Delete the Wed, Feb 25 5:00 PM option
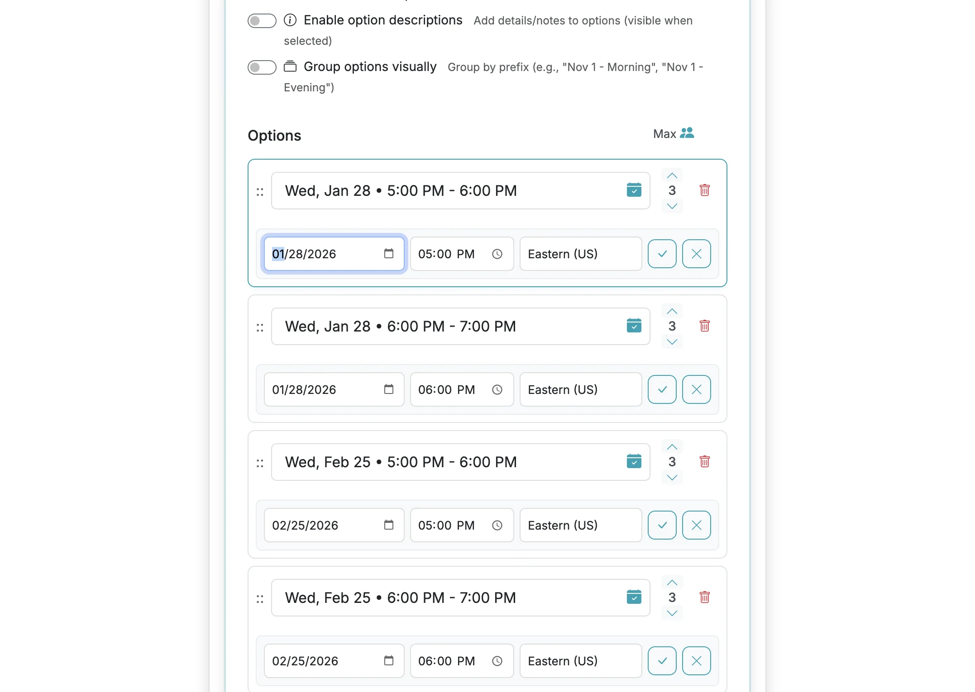975x692 pixels. [704, 462]
